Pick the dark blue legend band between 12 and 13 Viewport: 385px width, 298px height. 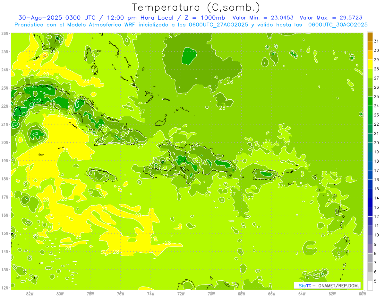370,212
